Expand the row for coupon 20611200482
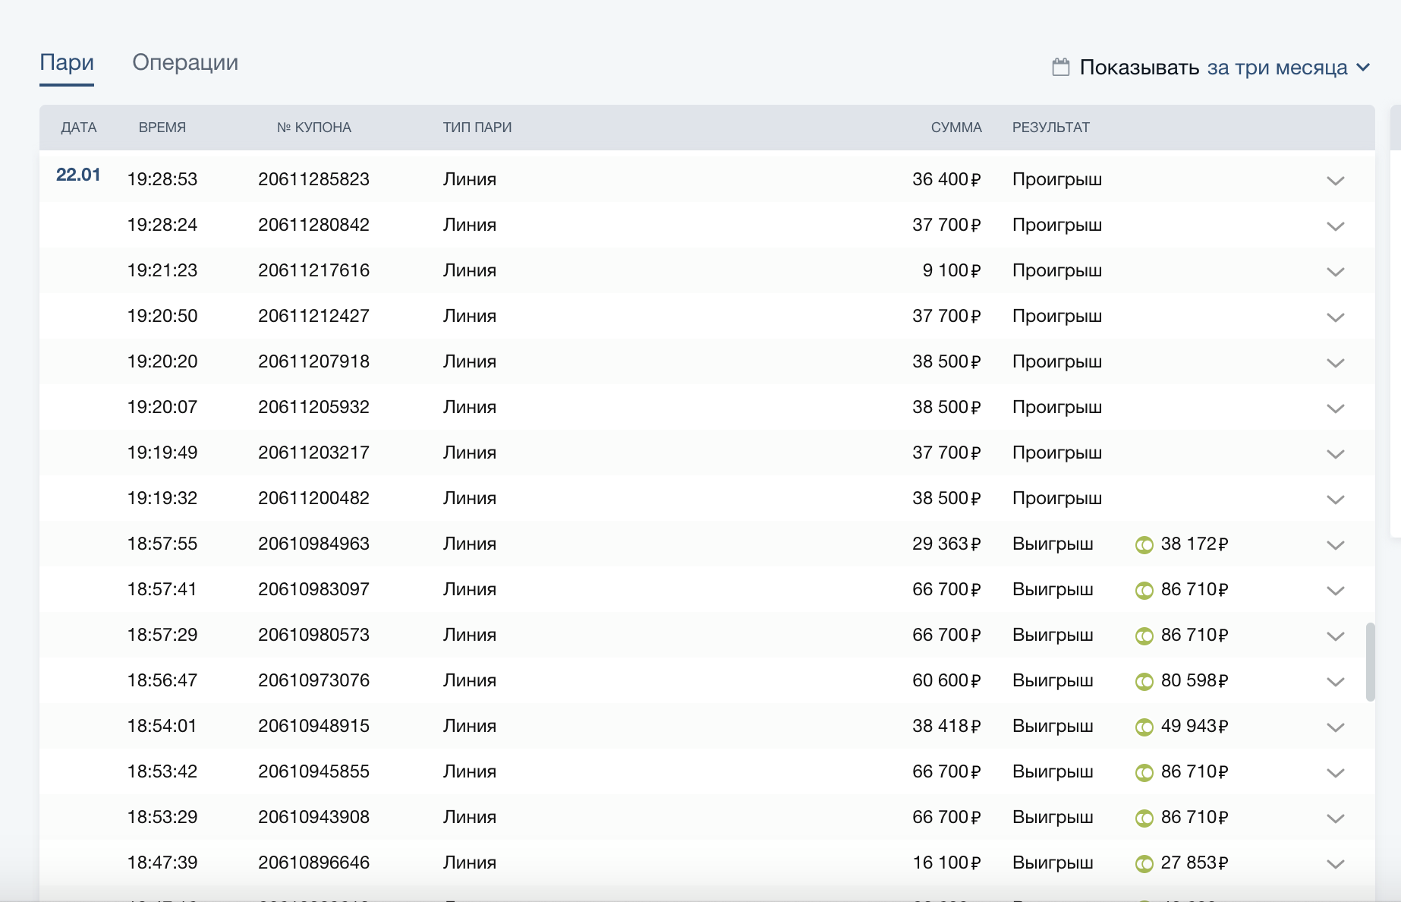 [x=1335, y=500]
